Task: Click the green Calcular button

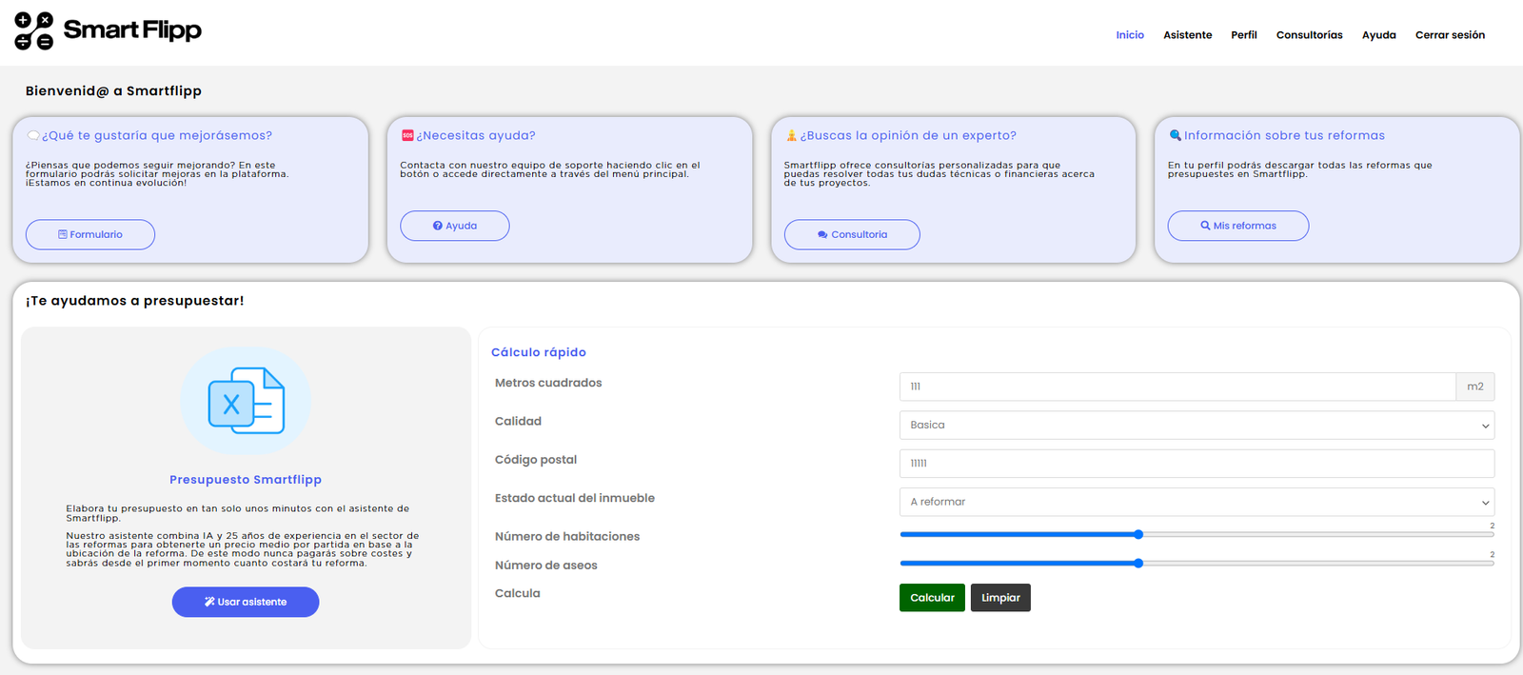Action: pyautogui.click(x=932, y=598)
